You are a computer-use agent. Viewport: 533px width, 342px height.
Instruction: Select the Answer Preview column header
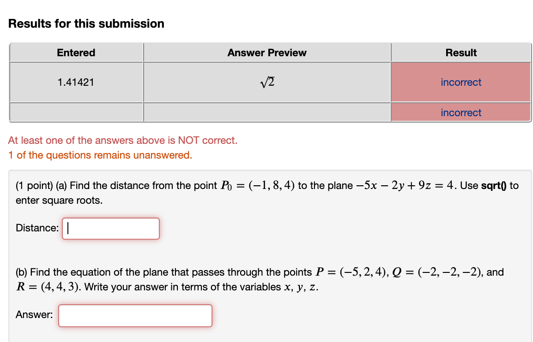pos(266,53)
